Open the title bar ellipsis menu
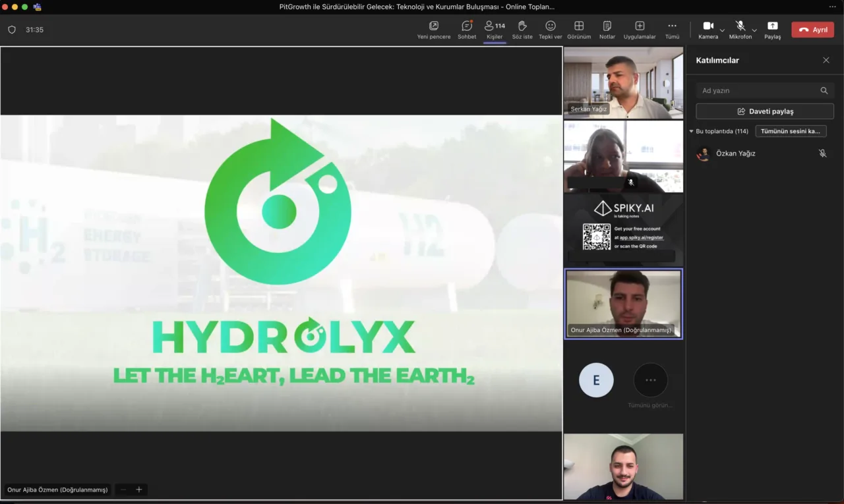 point(832,7)
